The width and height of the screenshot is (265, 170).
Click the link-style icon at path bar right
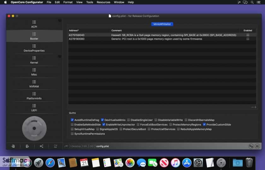[x=251, y=146]
